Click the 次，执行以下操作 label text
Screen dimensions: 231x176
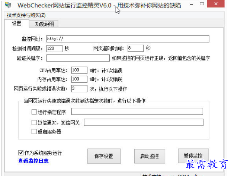point(108,89)
